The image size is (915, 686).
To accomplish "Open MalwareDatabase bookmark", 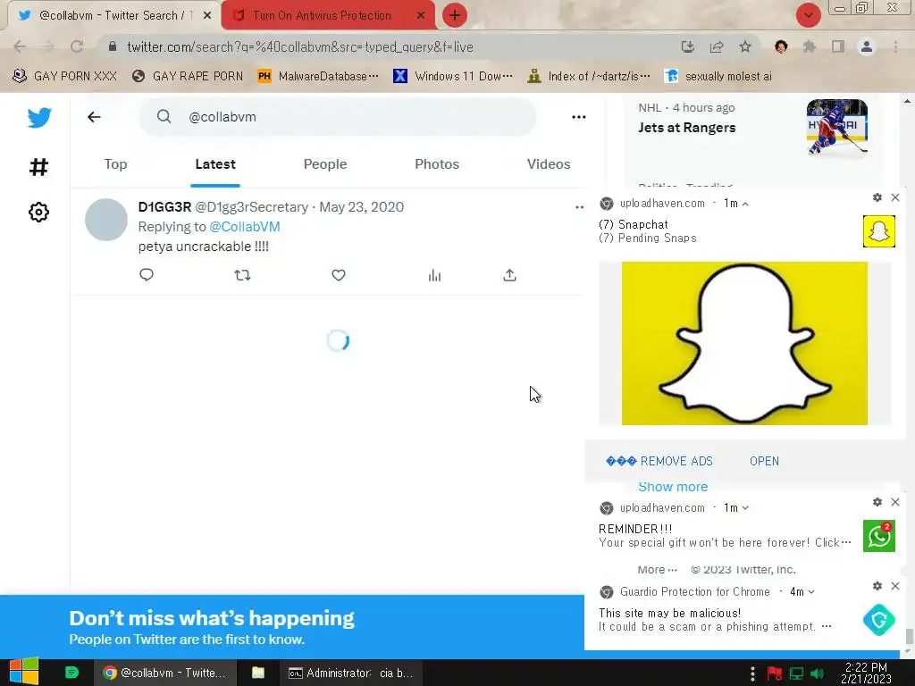I will 319,77.
